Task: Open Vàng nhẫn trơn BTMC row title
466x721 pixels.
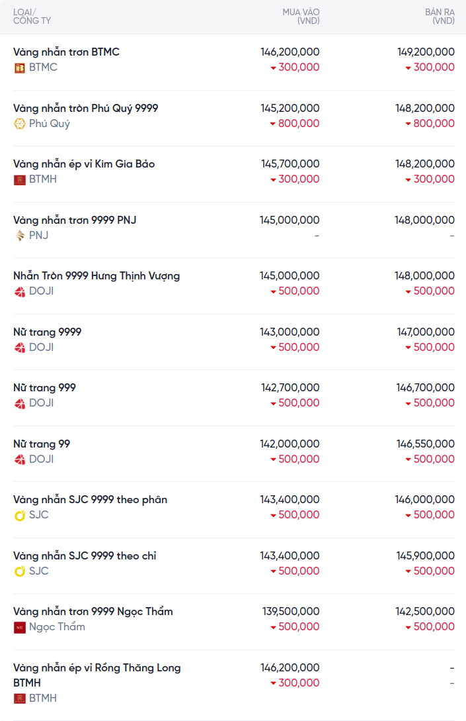Action: [66, 52]
